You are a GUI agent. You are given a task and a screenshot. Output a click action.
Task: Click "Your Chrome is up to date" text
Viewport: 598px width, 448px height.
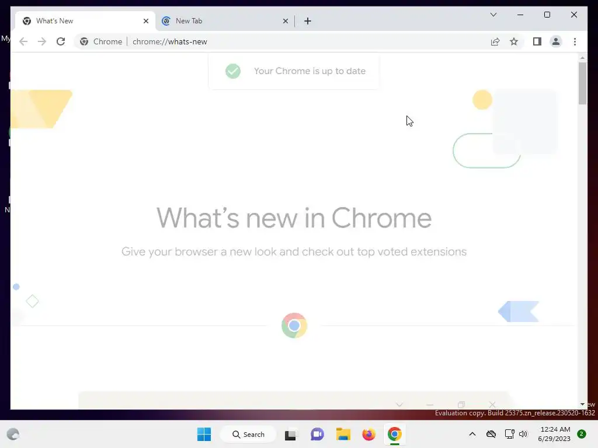click(310, 71)
